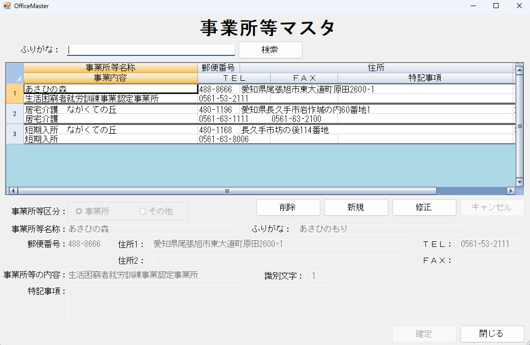Click TEL cell 0561-53-2111 in grid

(234, 99)
